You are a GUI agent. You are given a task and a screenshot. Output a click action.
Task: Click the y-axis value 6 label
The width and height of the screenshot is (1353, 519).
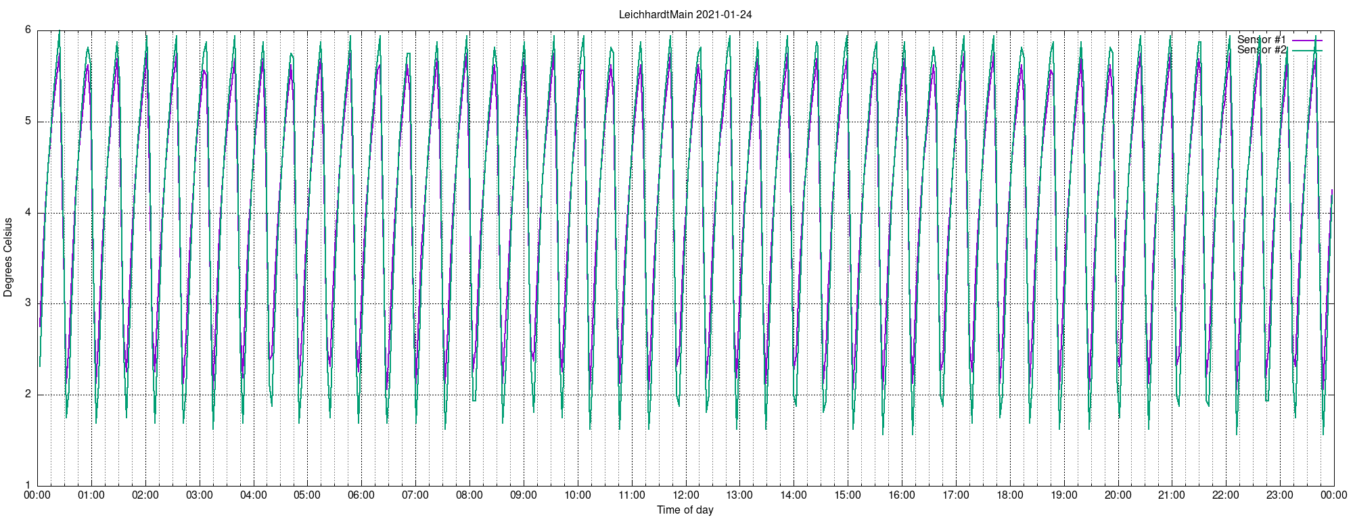point(28,30)
